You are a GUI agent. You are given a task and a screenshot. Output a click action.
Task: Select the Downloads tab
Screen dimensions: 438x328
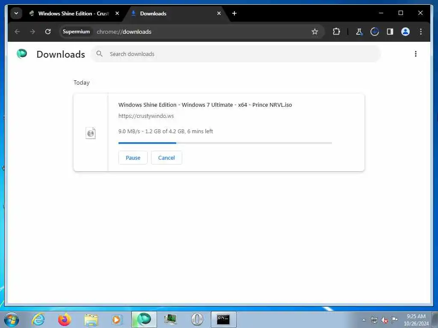[x=177, y=13]
